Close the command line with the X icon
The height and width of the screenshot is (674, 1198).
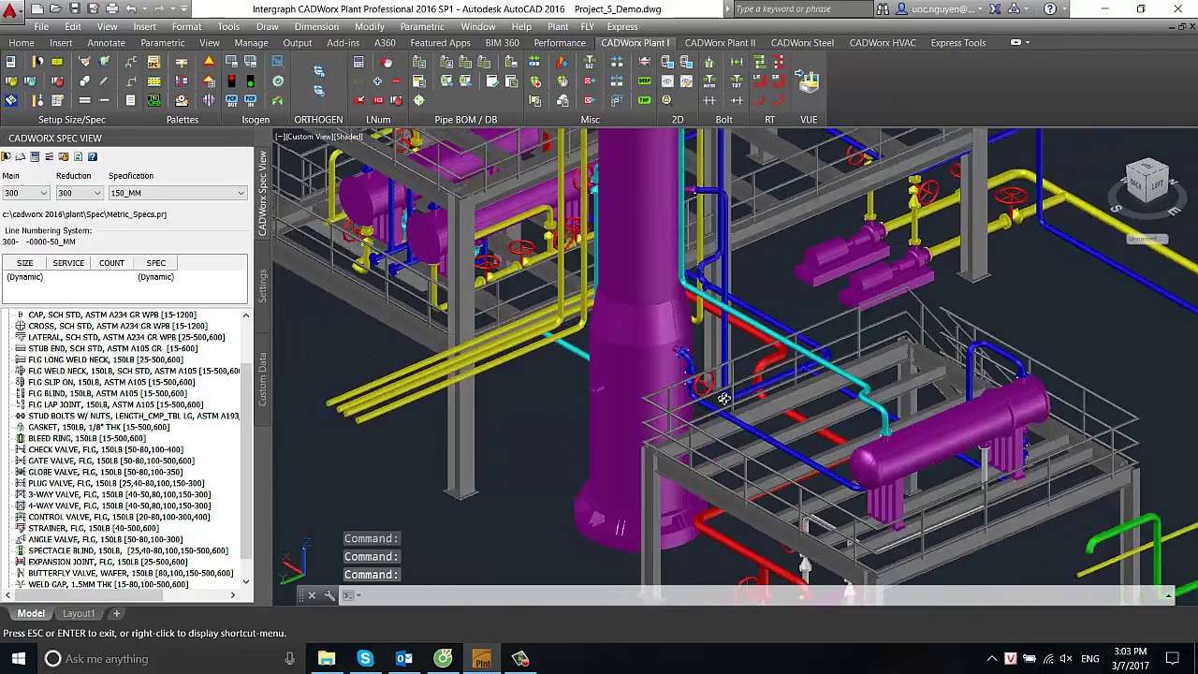[312, 595]
